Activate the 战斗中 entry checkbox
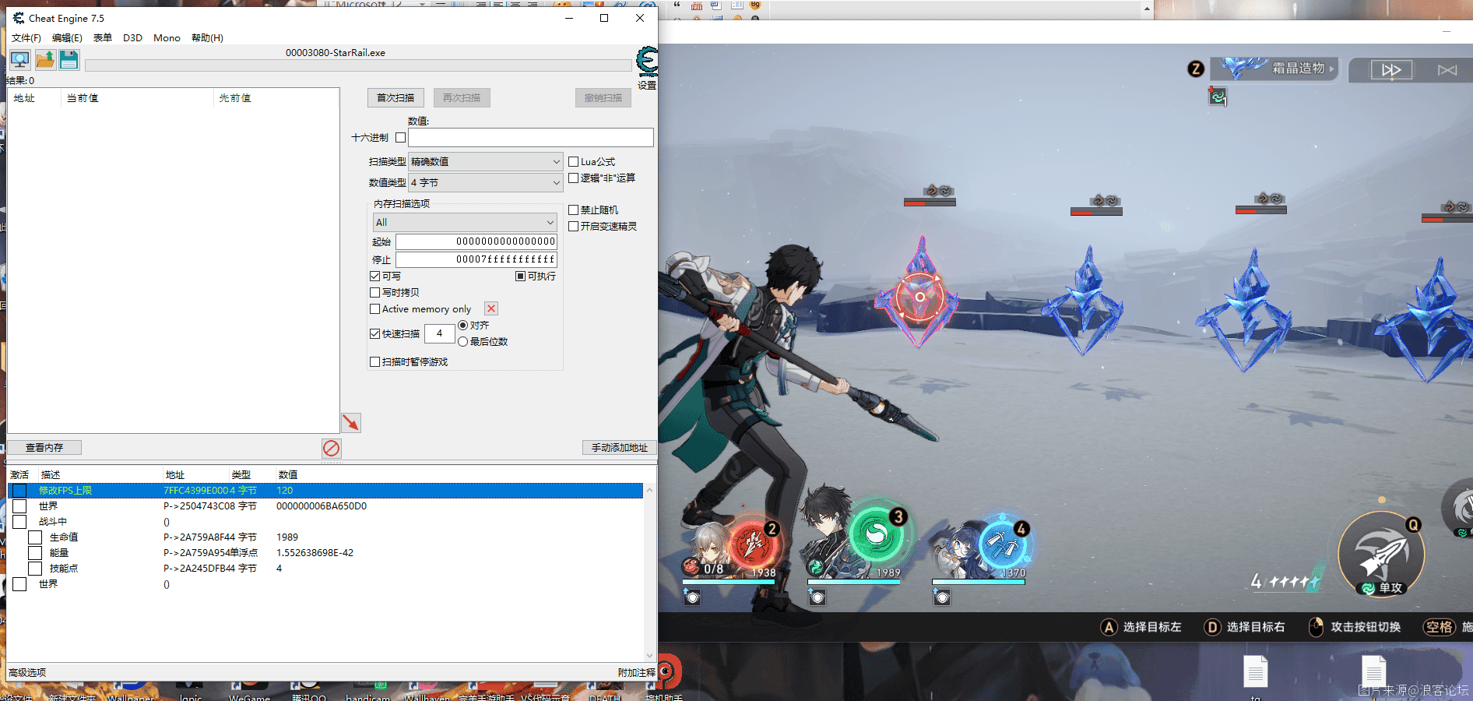The width and height of the screenshot is (1473, 701). coord(19,522)
